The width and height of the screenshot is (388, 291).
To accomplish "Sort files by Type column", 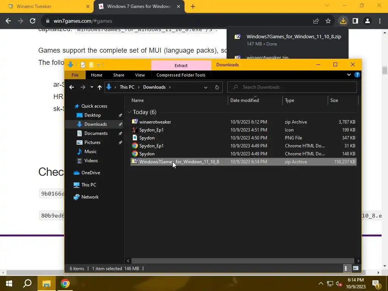I will pyautogui.click(x=289, y=100).
